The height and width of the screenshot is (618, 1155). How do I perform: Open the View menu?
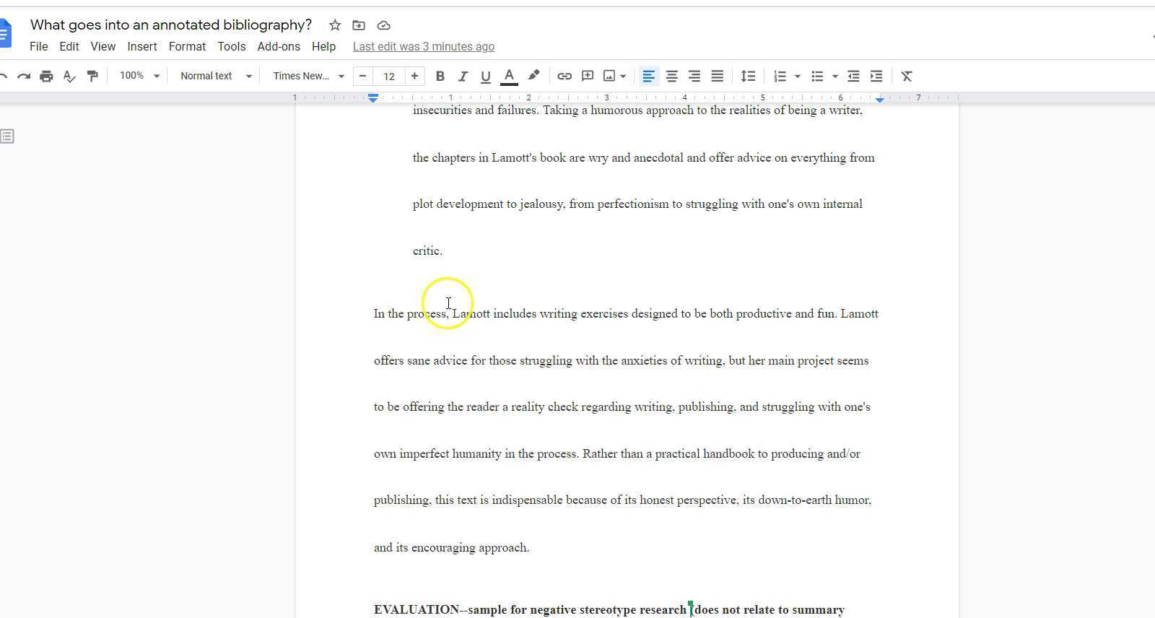(x=103, y=46)
